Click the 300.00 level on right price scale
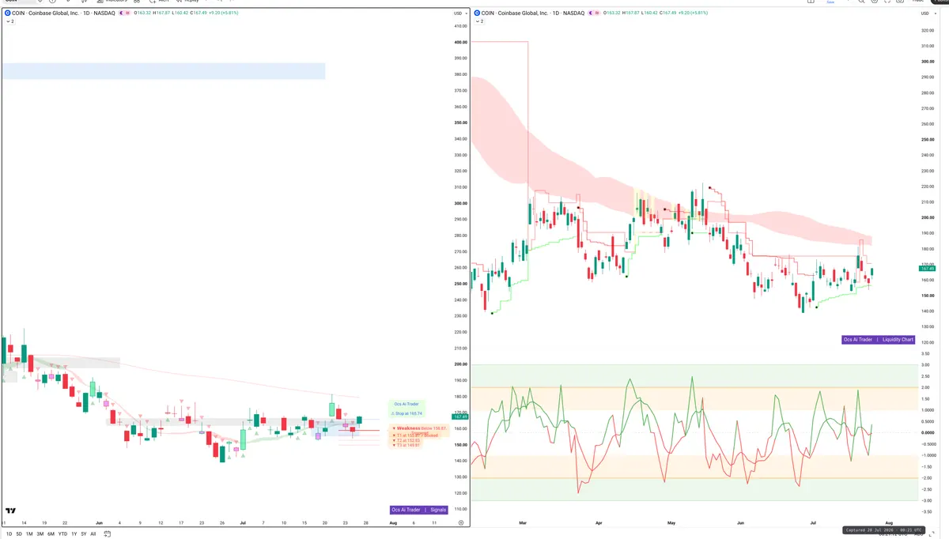This screenshot has height=539, width=949. [928, 62]
